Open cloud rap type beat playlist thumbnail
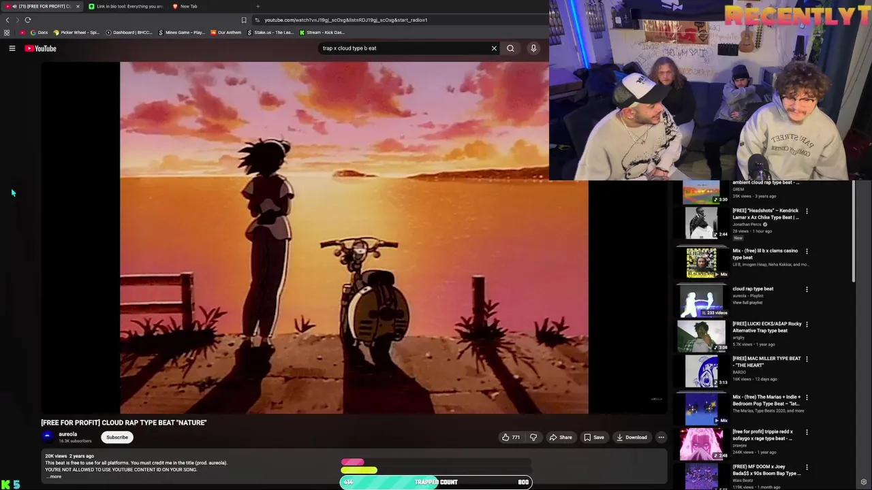 pyautogui.click(x=702, y=300)
